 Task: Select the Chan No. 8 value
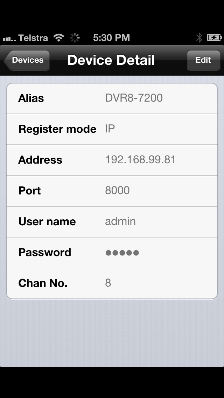coord(108,283)
